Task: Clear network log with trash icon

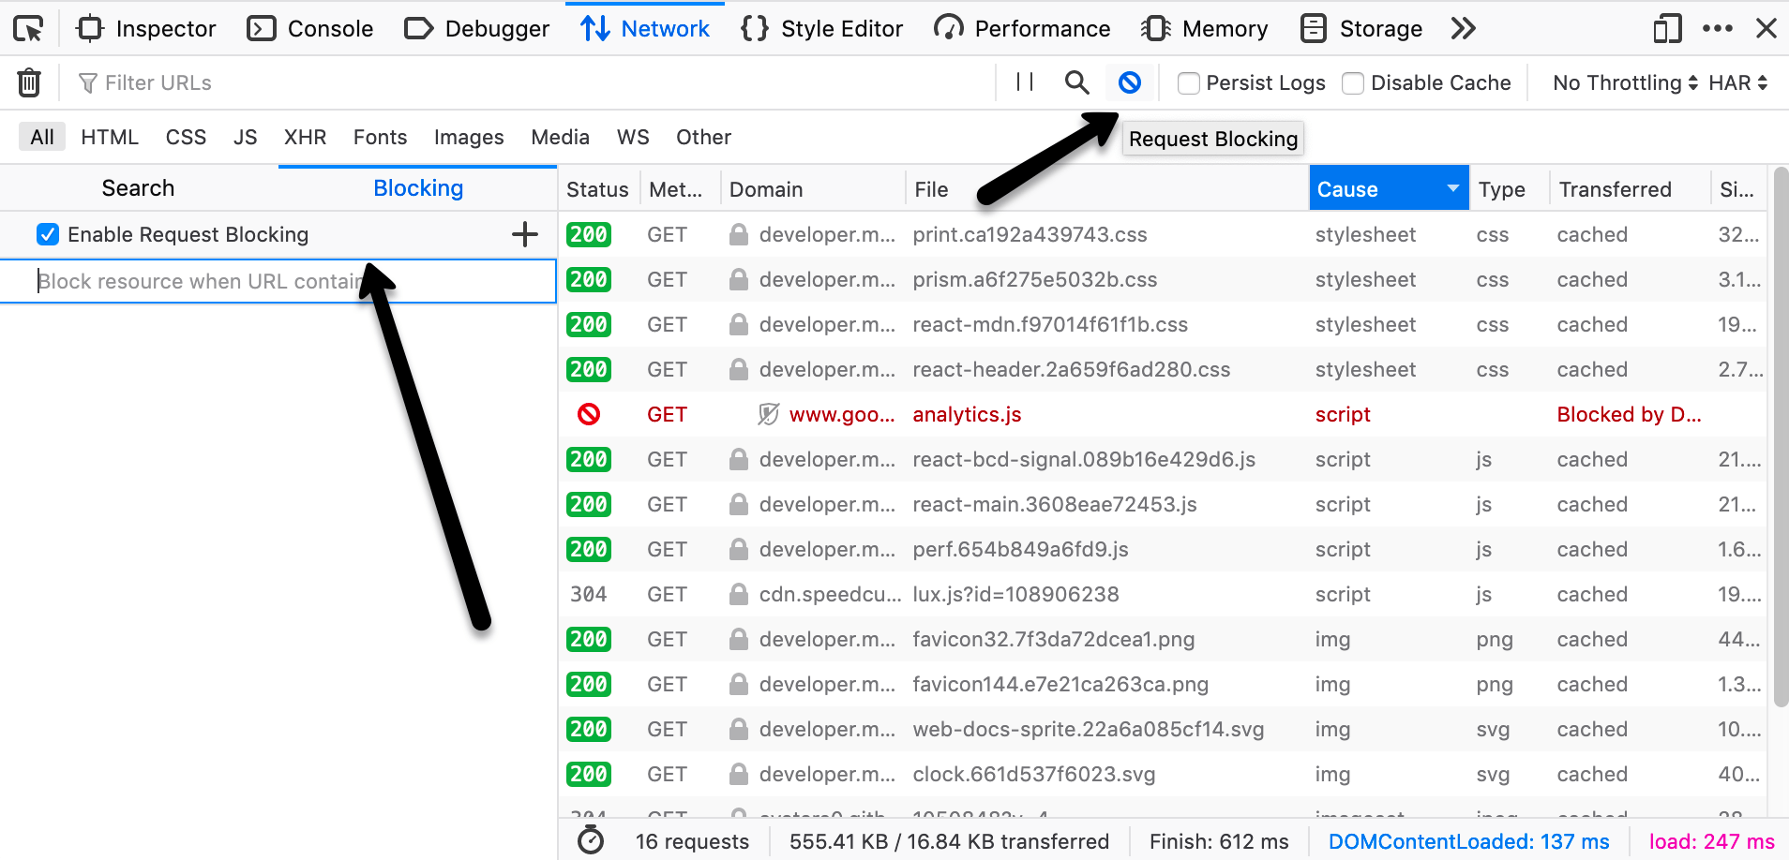Action: point(29,82)
